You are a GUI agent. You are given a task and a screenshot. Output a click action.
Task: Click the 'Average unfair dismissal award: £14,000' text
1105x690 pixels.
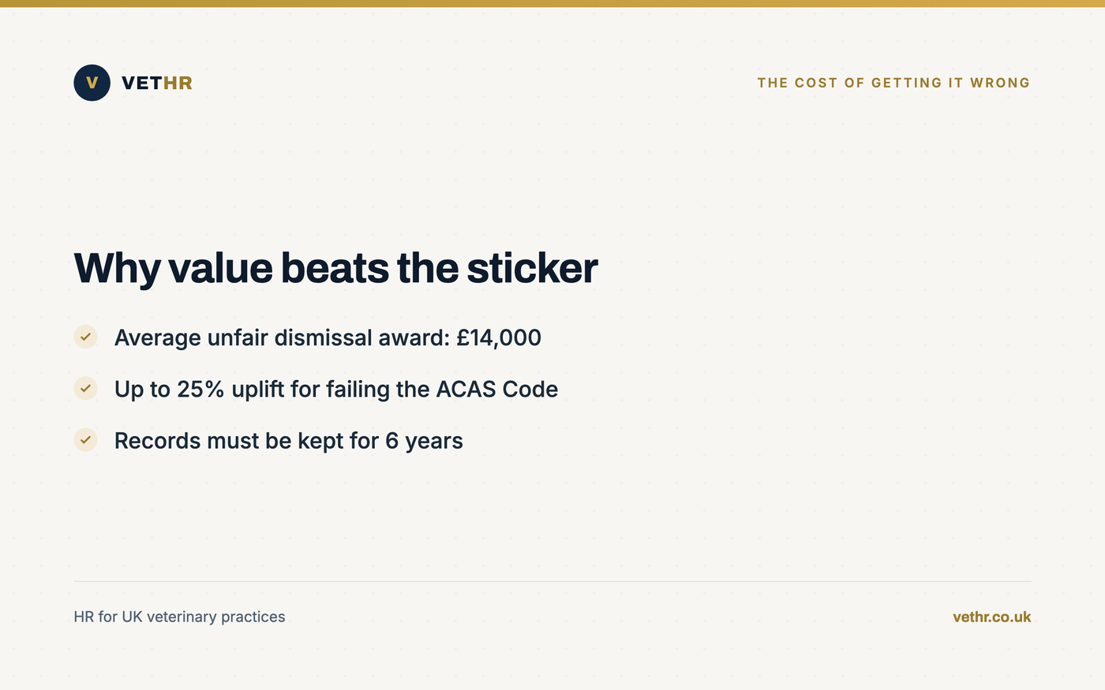click(x=328, y=338)
